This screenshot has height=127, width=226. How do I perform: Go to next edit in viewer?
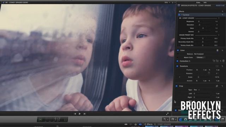click(85, 114)
